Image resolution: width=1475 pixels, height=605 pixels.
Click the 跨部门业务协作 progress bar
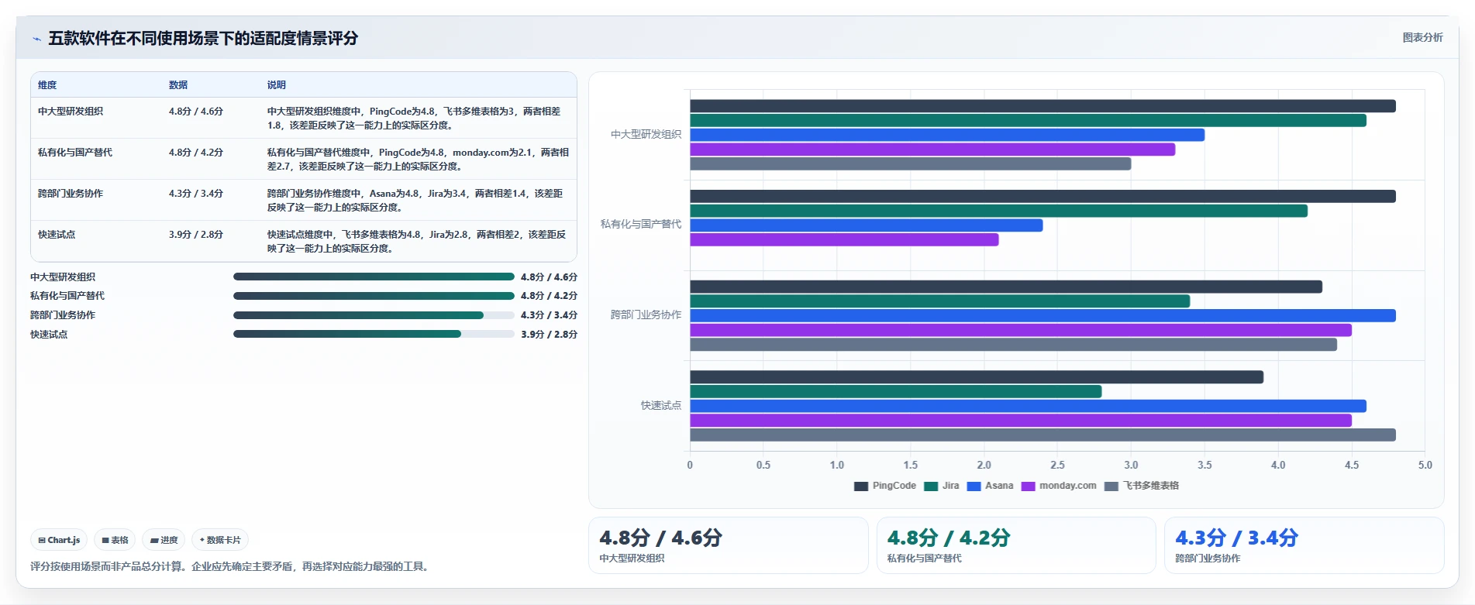click(374, 315)
